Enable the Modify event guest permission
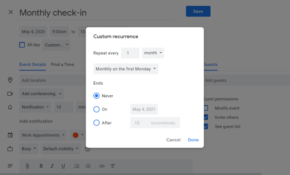 point(206,108)
